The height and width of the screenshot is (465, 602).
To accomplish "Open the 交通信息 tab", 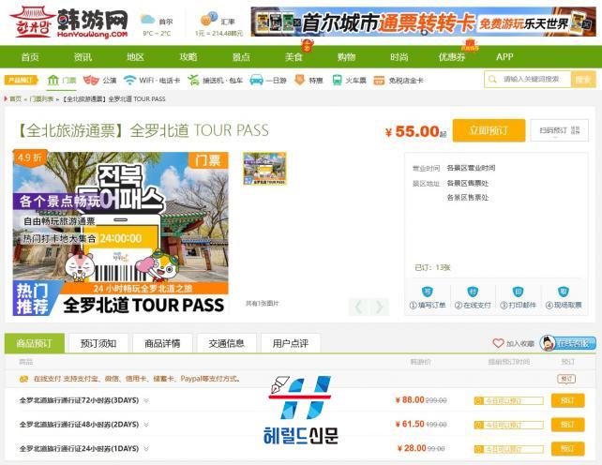I will 226,343.
